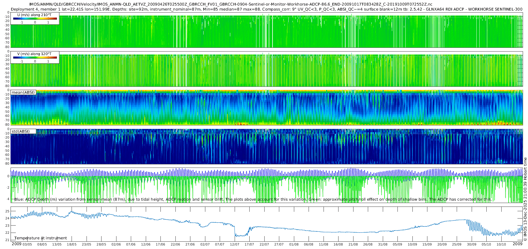Click the 10/10 date tick label
The height and width of the screenshot is (249, 528).
tap(501, 244)
